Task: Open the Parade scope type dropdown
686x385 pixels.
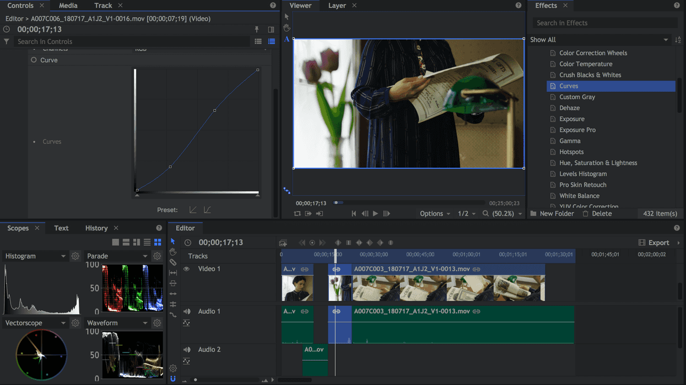Action: [x=117, y=256]
